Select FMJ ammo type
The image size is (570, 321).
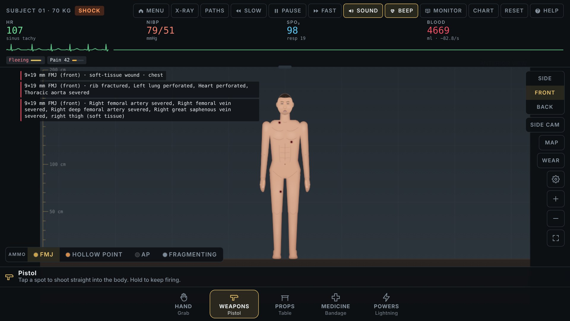[x=44, y=255]
